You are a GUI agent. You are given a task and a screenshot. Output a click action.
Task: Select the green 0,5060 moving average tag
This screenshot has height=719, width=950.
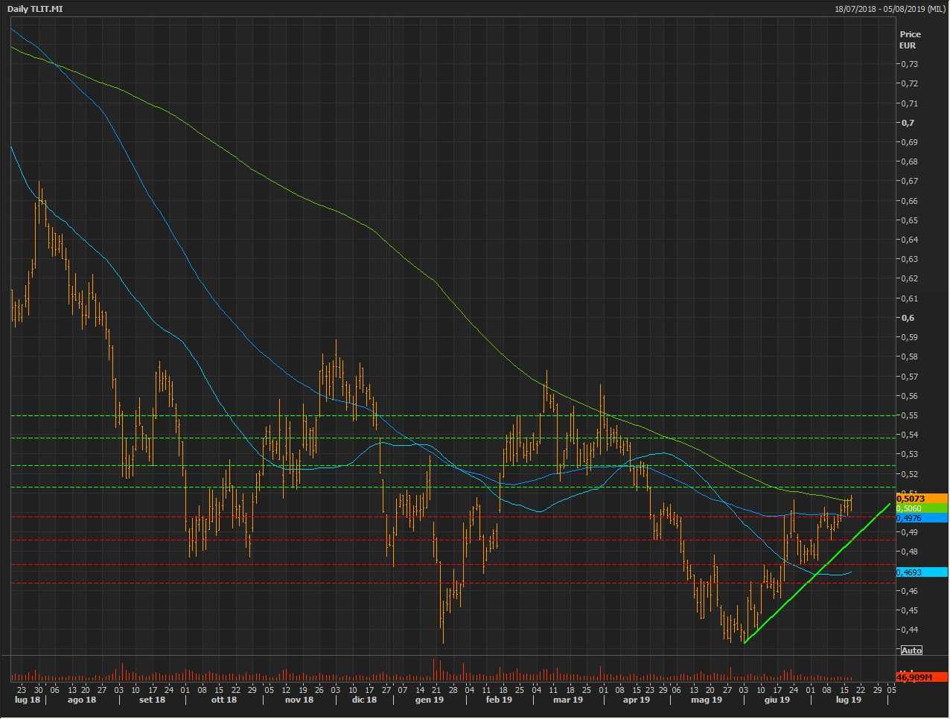(x=921, y=508)
